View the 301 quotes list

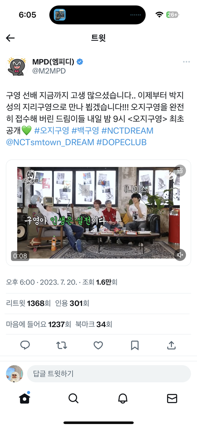tap(72, 303)
